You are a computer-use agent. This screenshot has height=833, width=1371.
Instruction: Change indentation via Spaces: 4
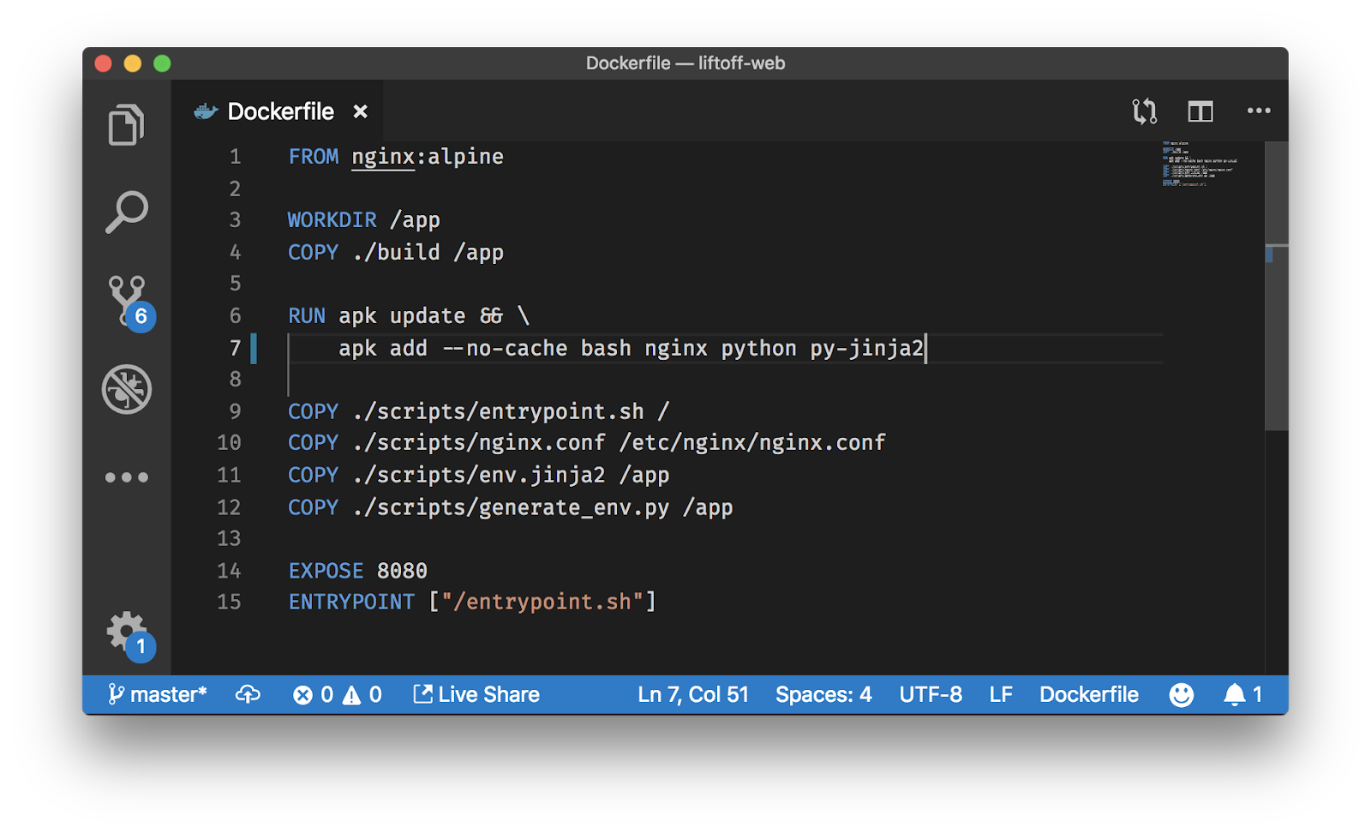click(823, 694)
